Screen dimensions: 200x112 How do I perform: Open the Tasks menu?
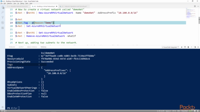(x=27, y=3)
